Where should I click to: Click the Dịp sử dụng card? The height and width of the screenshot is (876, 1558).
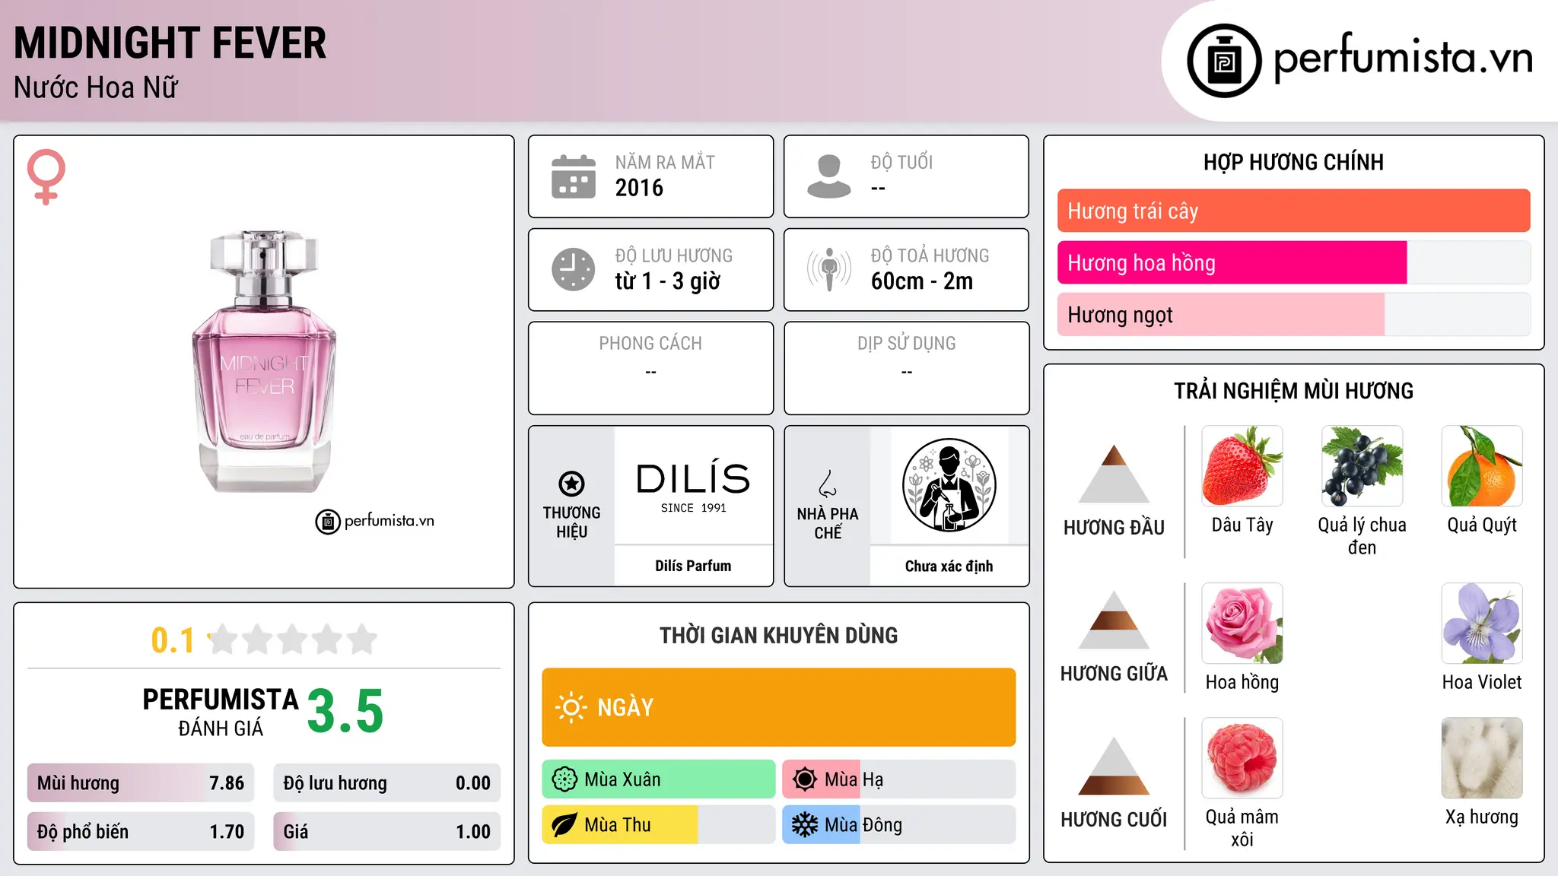pyautogui.click(x=906, y=368)
